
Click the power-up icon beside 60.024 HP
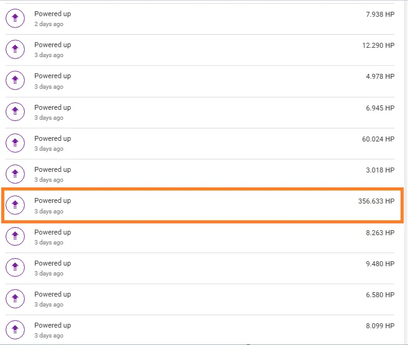coord(15,143)
